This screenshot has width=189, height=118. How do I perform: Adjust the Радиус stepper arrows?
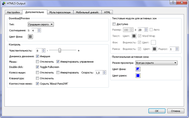pos(177,49)
